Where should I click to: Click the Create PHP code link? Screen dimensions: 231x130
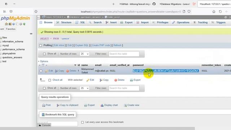pos(101,45)
